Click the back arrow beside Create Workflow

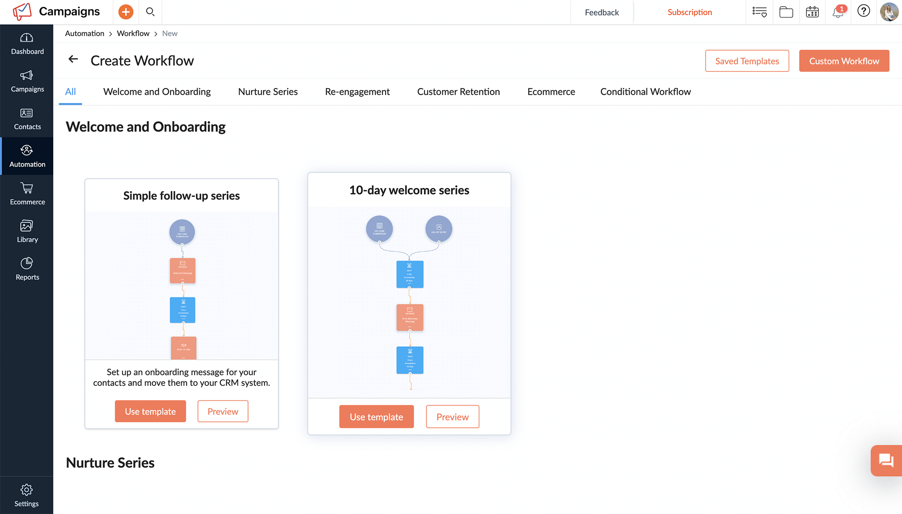pos(73,60)
